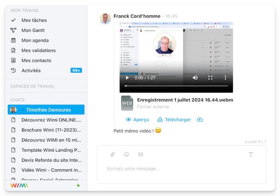Image resolution: width=280 pixels, height=196 pixels.
Task: Click the video thumbnail preview
Action: pos(176,57)
